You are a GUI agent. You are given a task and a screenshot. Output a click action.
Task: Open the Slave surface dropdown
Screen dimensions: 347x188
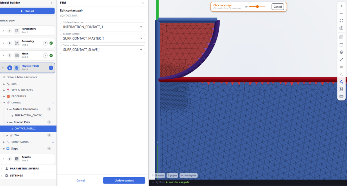(102, 50)
